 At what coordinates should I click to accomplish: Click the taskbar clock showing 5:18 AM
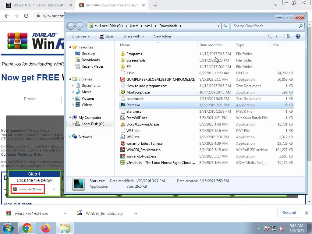click(296, 228)
